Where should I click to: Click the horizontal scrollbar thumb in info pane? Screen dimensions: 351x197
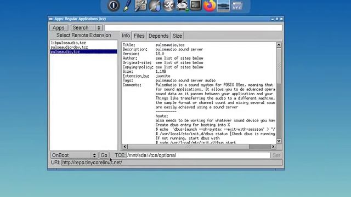click(188, 147)
